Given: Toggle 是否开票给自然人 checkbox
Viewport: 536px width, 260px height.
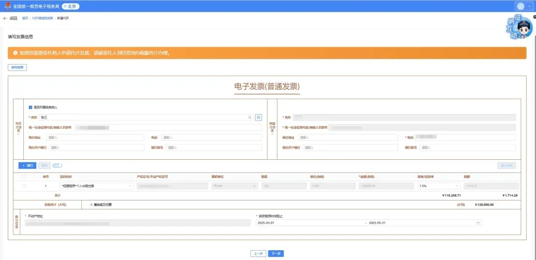Looking at the screenshot, I should (31, 107).
